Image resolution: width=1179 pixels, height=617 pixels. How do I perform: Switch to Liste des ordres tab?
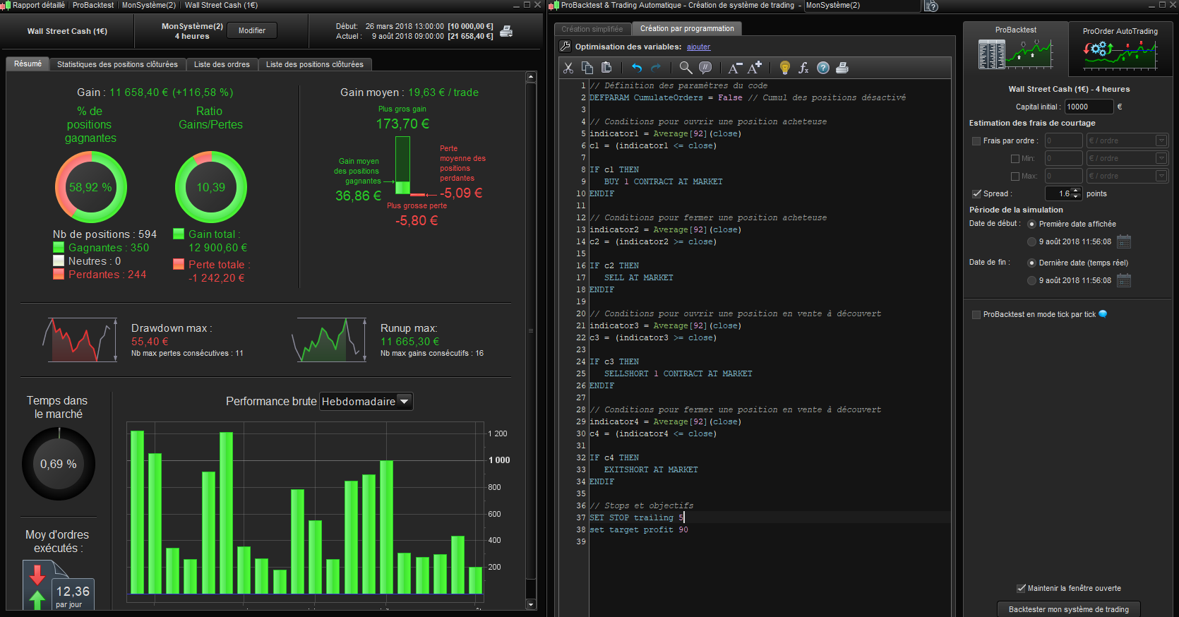(x=222, y=64)
